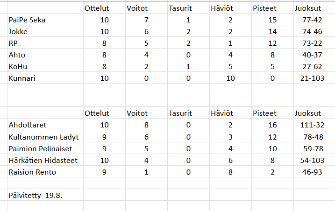Select the first table's Ottelut header cell

(x=104, y=8)
